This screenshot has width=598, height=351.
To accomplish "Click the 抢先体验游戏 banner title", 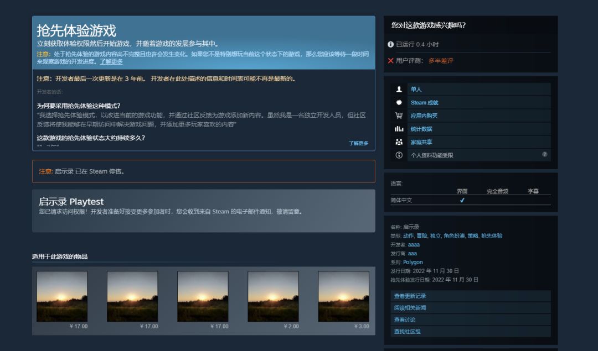I will coord(76,30).
